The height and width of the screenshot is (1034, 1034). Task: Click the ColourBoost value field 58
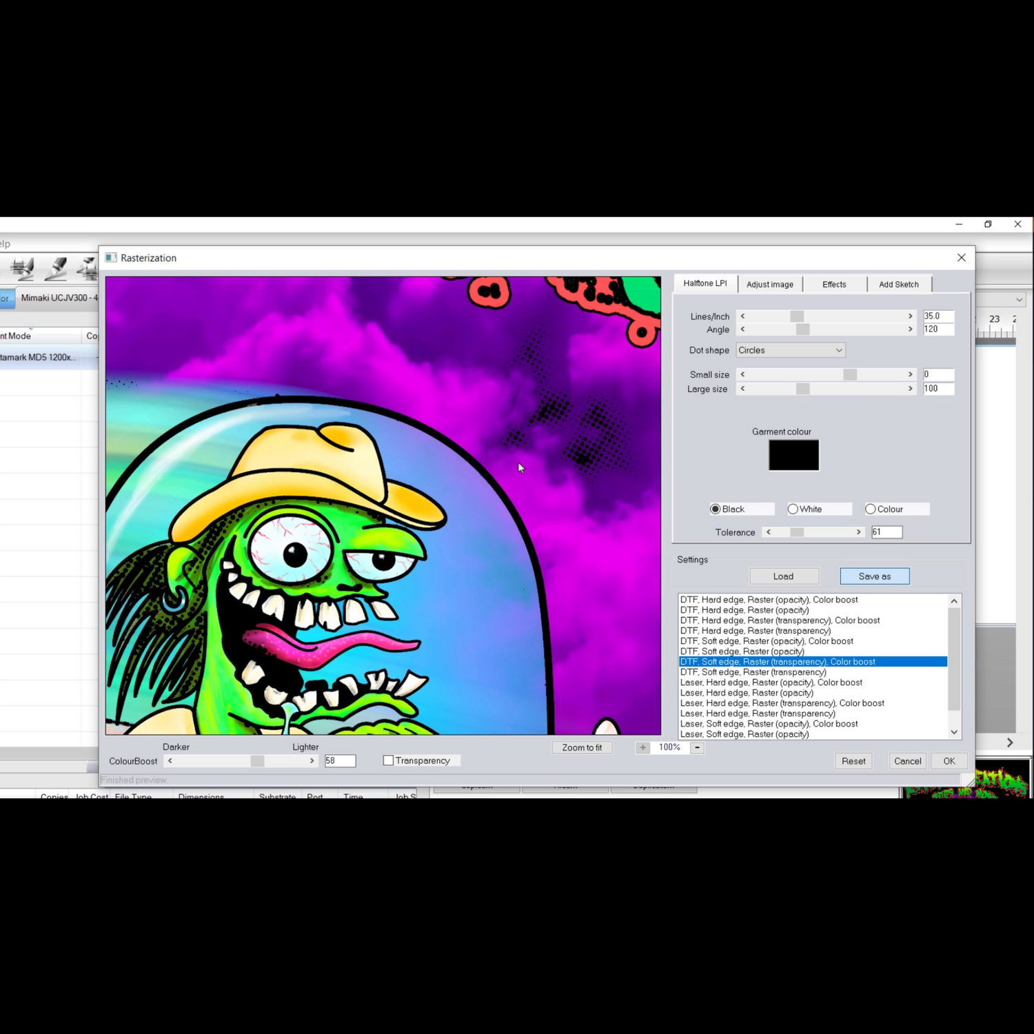coord(340,761)
